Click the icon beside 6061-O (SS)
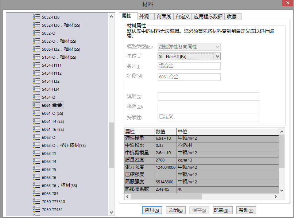The width and height of the screenshot is (294, 218). point(36,113)
